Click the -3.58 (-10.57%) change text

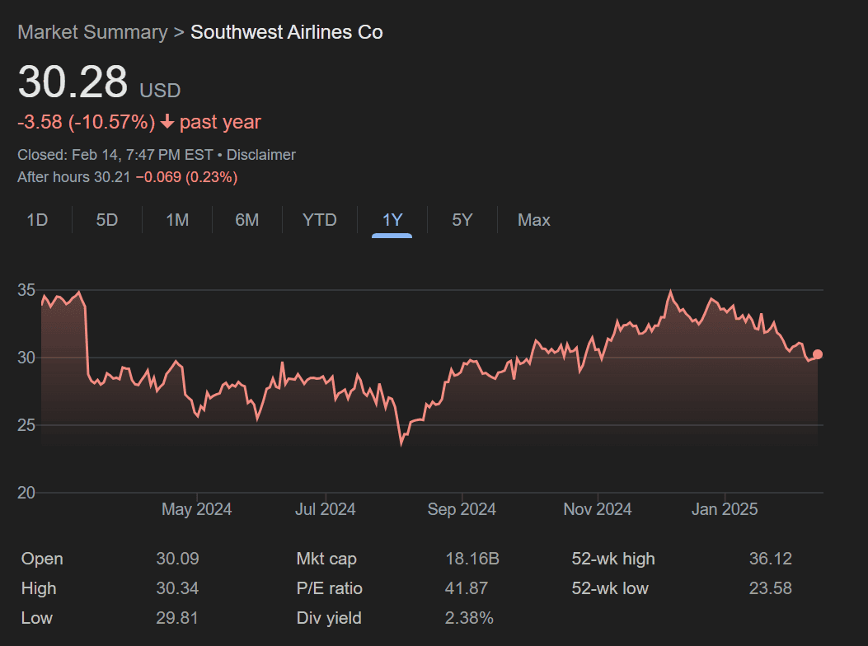point(87,122)
